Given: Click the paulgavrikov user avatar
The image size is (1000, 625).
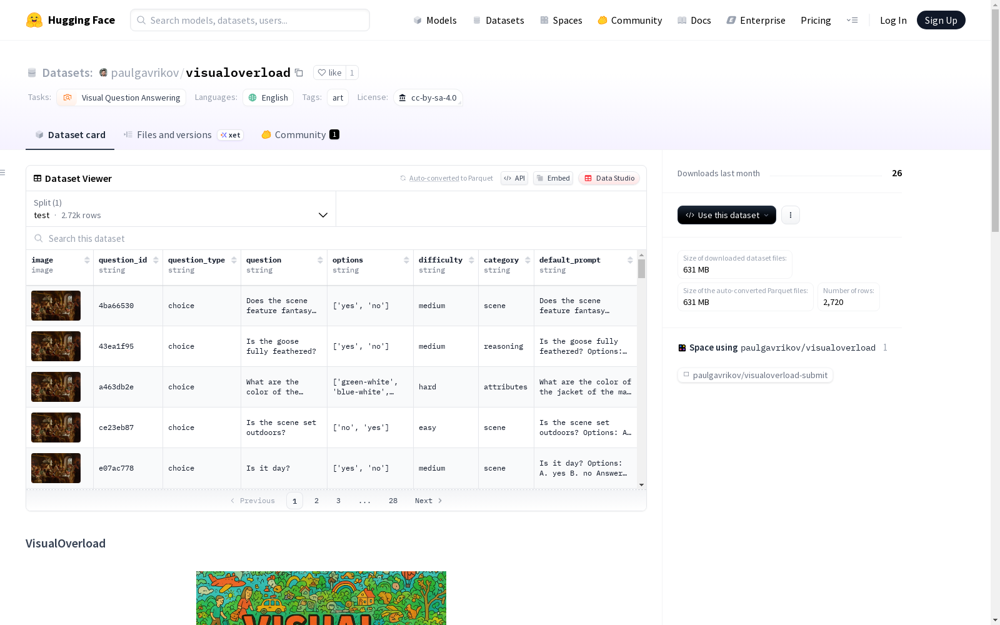Looking at the screenshot, I should 103,72.
